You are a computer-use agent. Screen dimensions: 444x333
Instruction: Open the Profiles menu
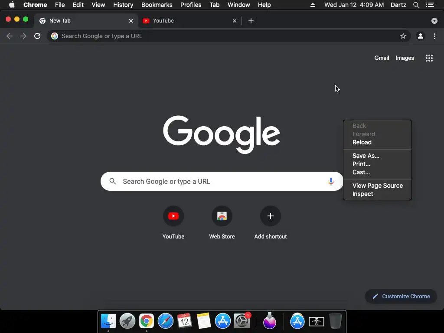pos(191,5)
